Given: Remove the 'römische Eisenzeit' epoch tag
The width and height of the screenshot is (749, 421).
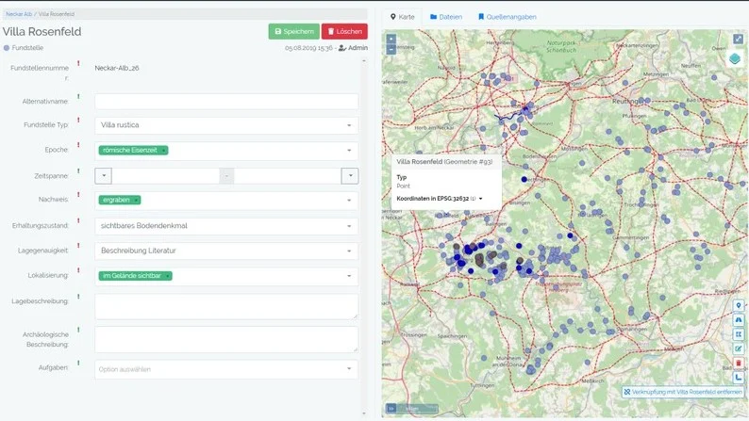Looking at the screenshot, I should pyautogui.click(x=163, y=151).
